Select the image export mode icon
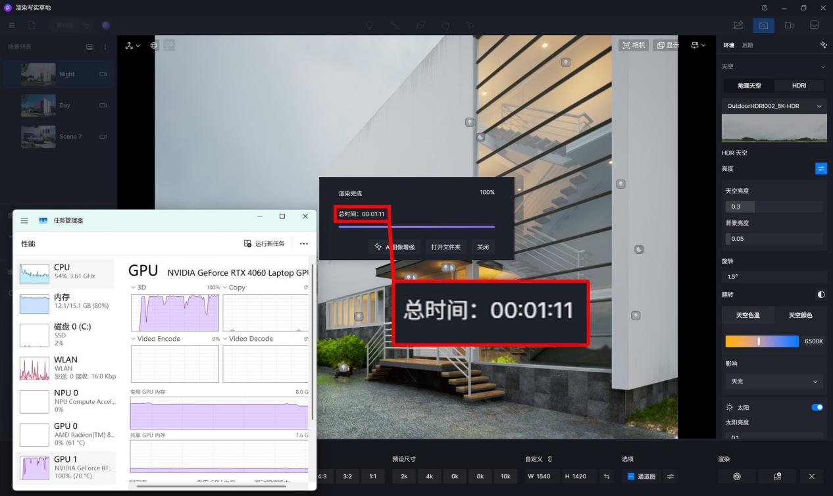The height and width of the screenshot is (496, 833). [x=738, y=25]
